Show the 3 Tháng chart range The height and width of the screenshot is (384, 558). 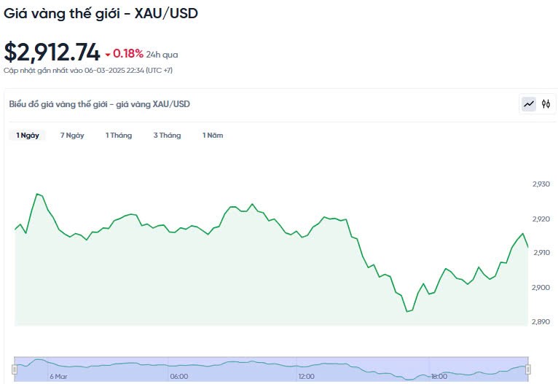pyautogui.click(x=167, y=136)
